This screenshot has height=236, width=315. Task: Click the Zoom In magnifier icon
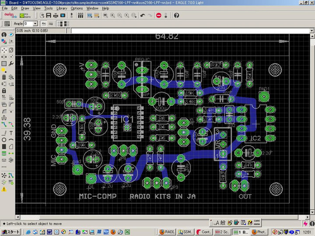pyautogui.click(x=112, y=15)
